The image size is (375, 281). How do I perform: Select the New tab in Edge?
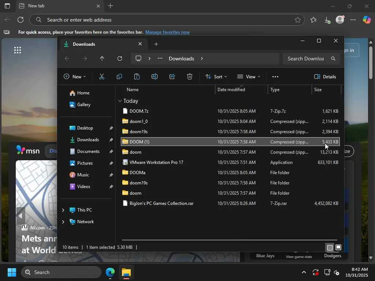60,6
